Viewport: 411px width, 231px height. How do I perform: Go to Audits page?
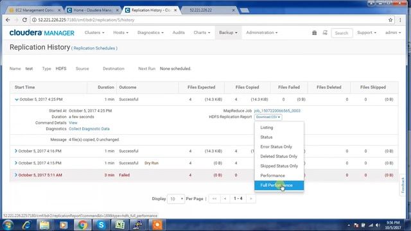[179, 33]
